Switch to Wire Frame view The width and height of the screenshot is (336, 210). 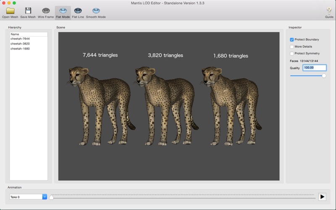click(x=46, y=13)
